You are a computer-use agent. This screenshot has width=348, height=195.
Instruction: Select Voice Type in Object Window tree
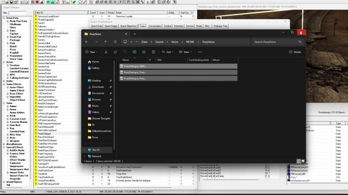pos(16,59)
